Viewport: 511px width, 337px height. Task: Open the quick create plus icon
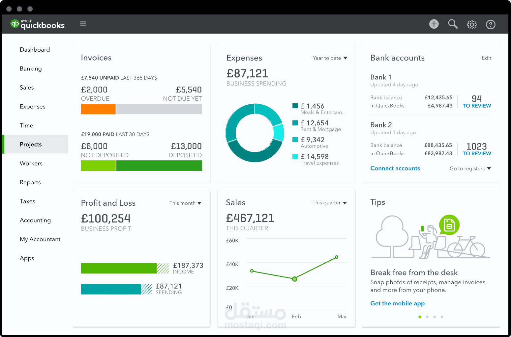(434, 24)
